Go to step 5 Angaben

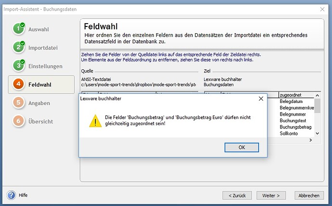tap(32, 103)
